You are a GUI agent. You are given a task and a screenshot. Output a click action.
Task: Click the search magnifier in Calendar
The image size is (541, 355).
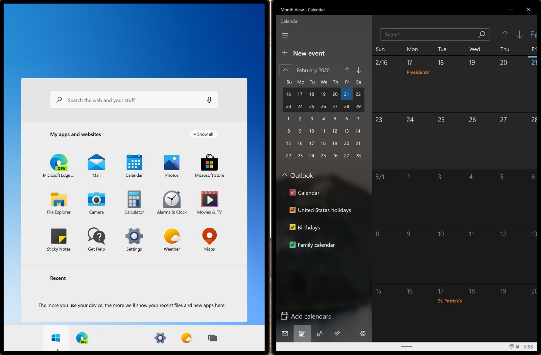click(482, 34)
